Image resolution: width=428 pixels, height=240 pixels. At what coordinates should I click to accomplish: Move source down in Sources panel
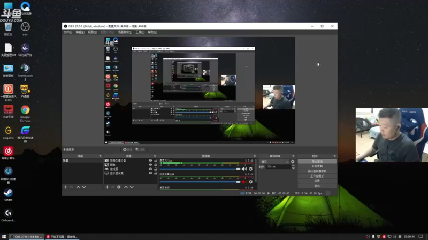(x=132, y=187)
